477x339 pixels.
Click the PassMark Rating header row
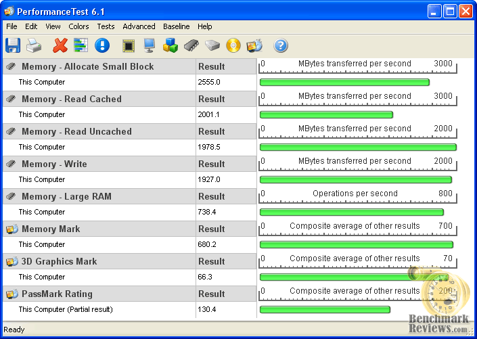pos(57,294)
